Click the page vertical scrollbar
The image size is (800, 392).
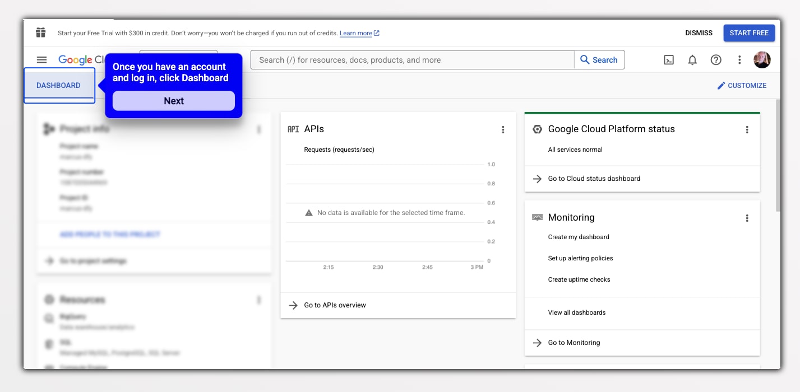pyautogui.click(x=778, y=156)
